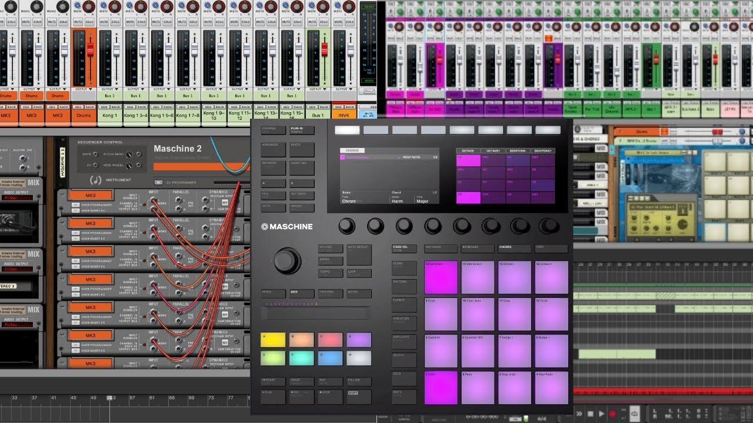Viewport: 753px width, 423px height.
Task: Click the DUPLICATE button
Action: [x=404, y=342]
